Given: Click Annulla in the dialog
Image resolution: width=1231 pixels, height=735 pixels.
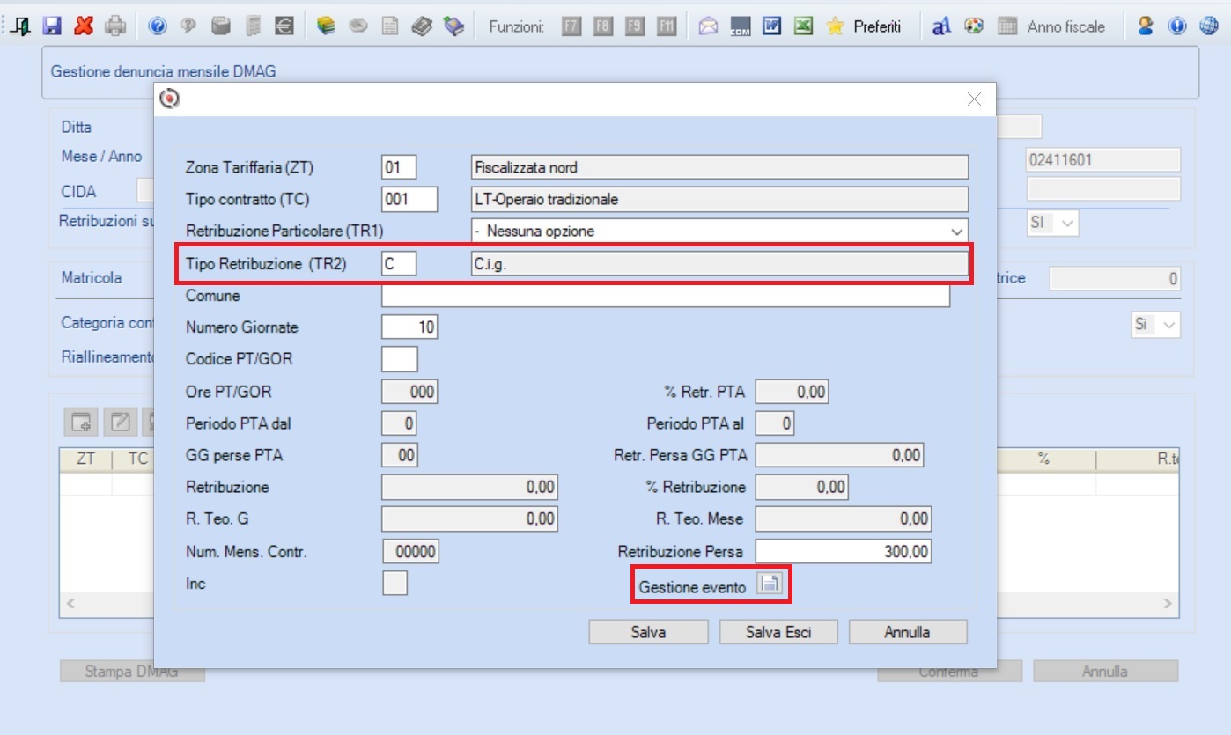Looking at the screenshot, I should [908, 632].
